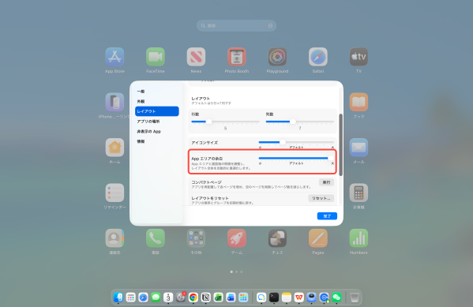Open Excel from the Dock

point(219,298)
